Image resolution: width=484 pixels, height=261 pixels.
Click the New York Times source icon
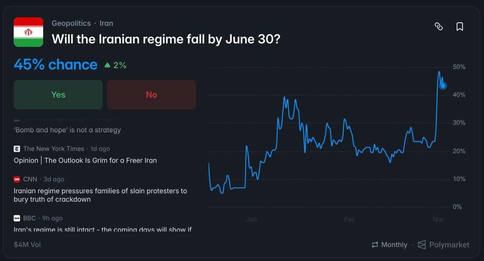[17, 149]
